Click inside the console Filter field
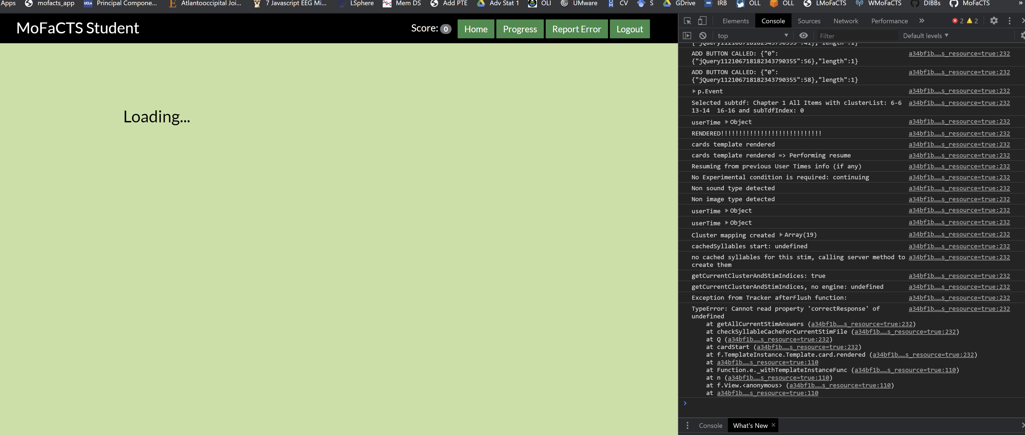Screen dimensions: 1025x435 pyautogui.click(x=855, y=35)
